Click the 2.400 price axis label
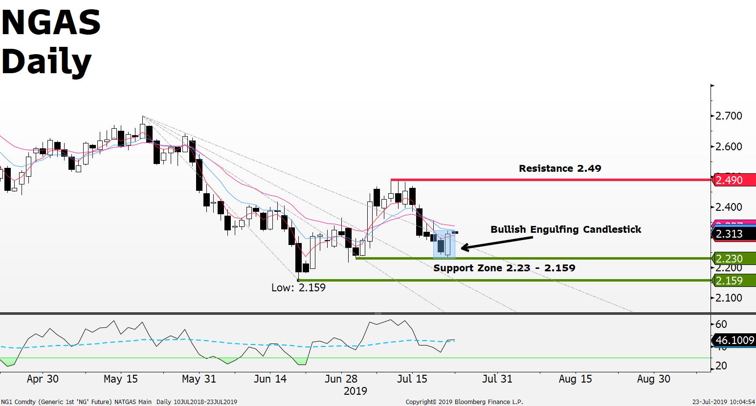 point(729,207)
